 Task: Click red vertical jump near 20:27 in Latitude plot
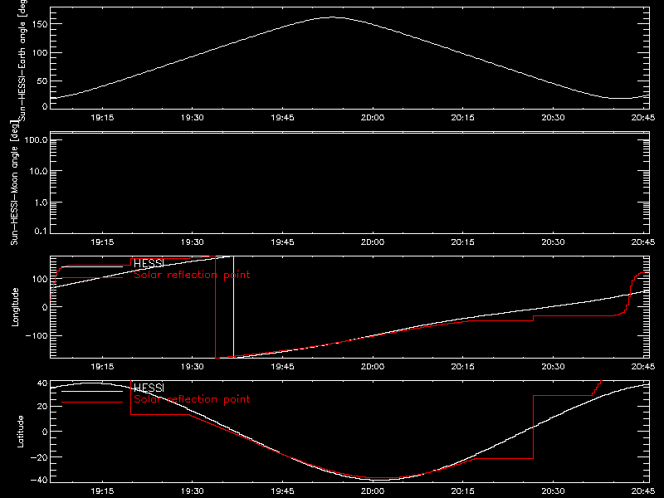pos(533,427)
